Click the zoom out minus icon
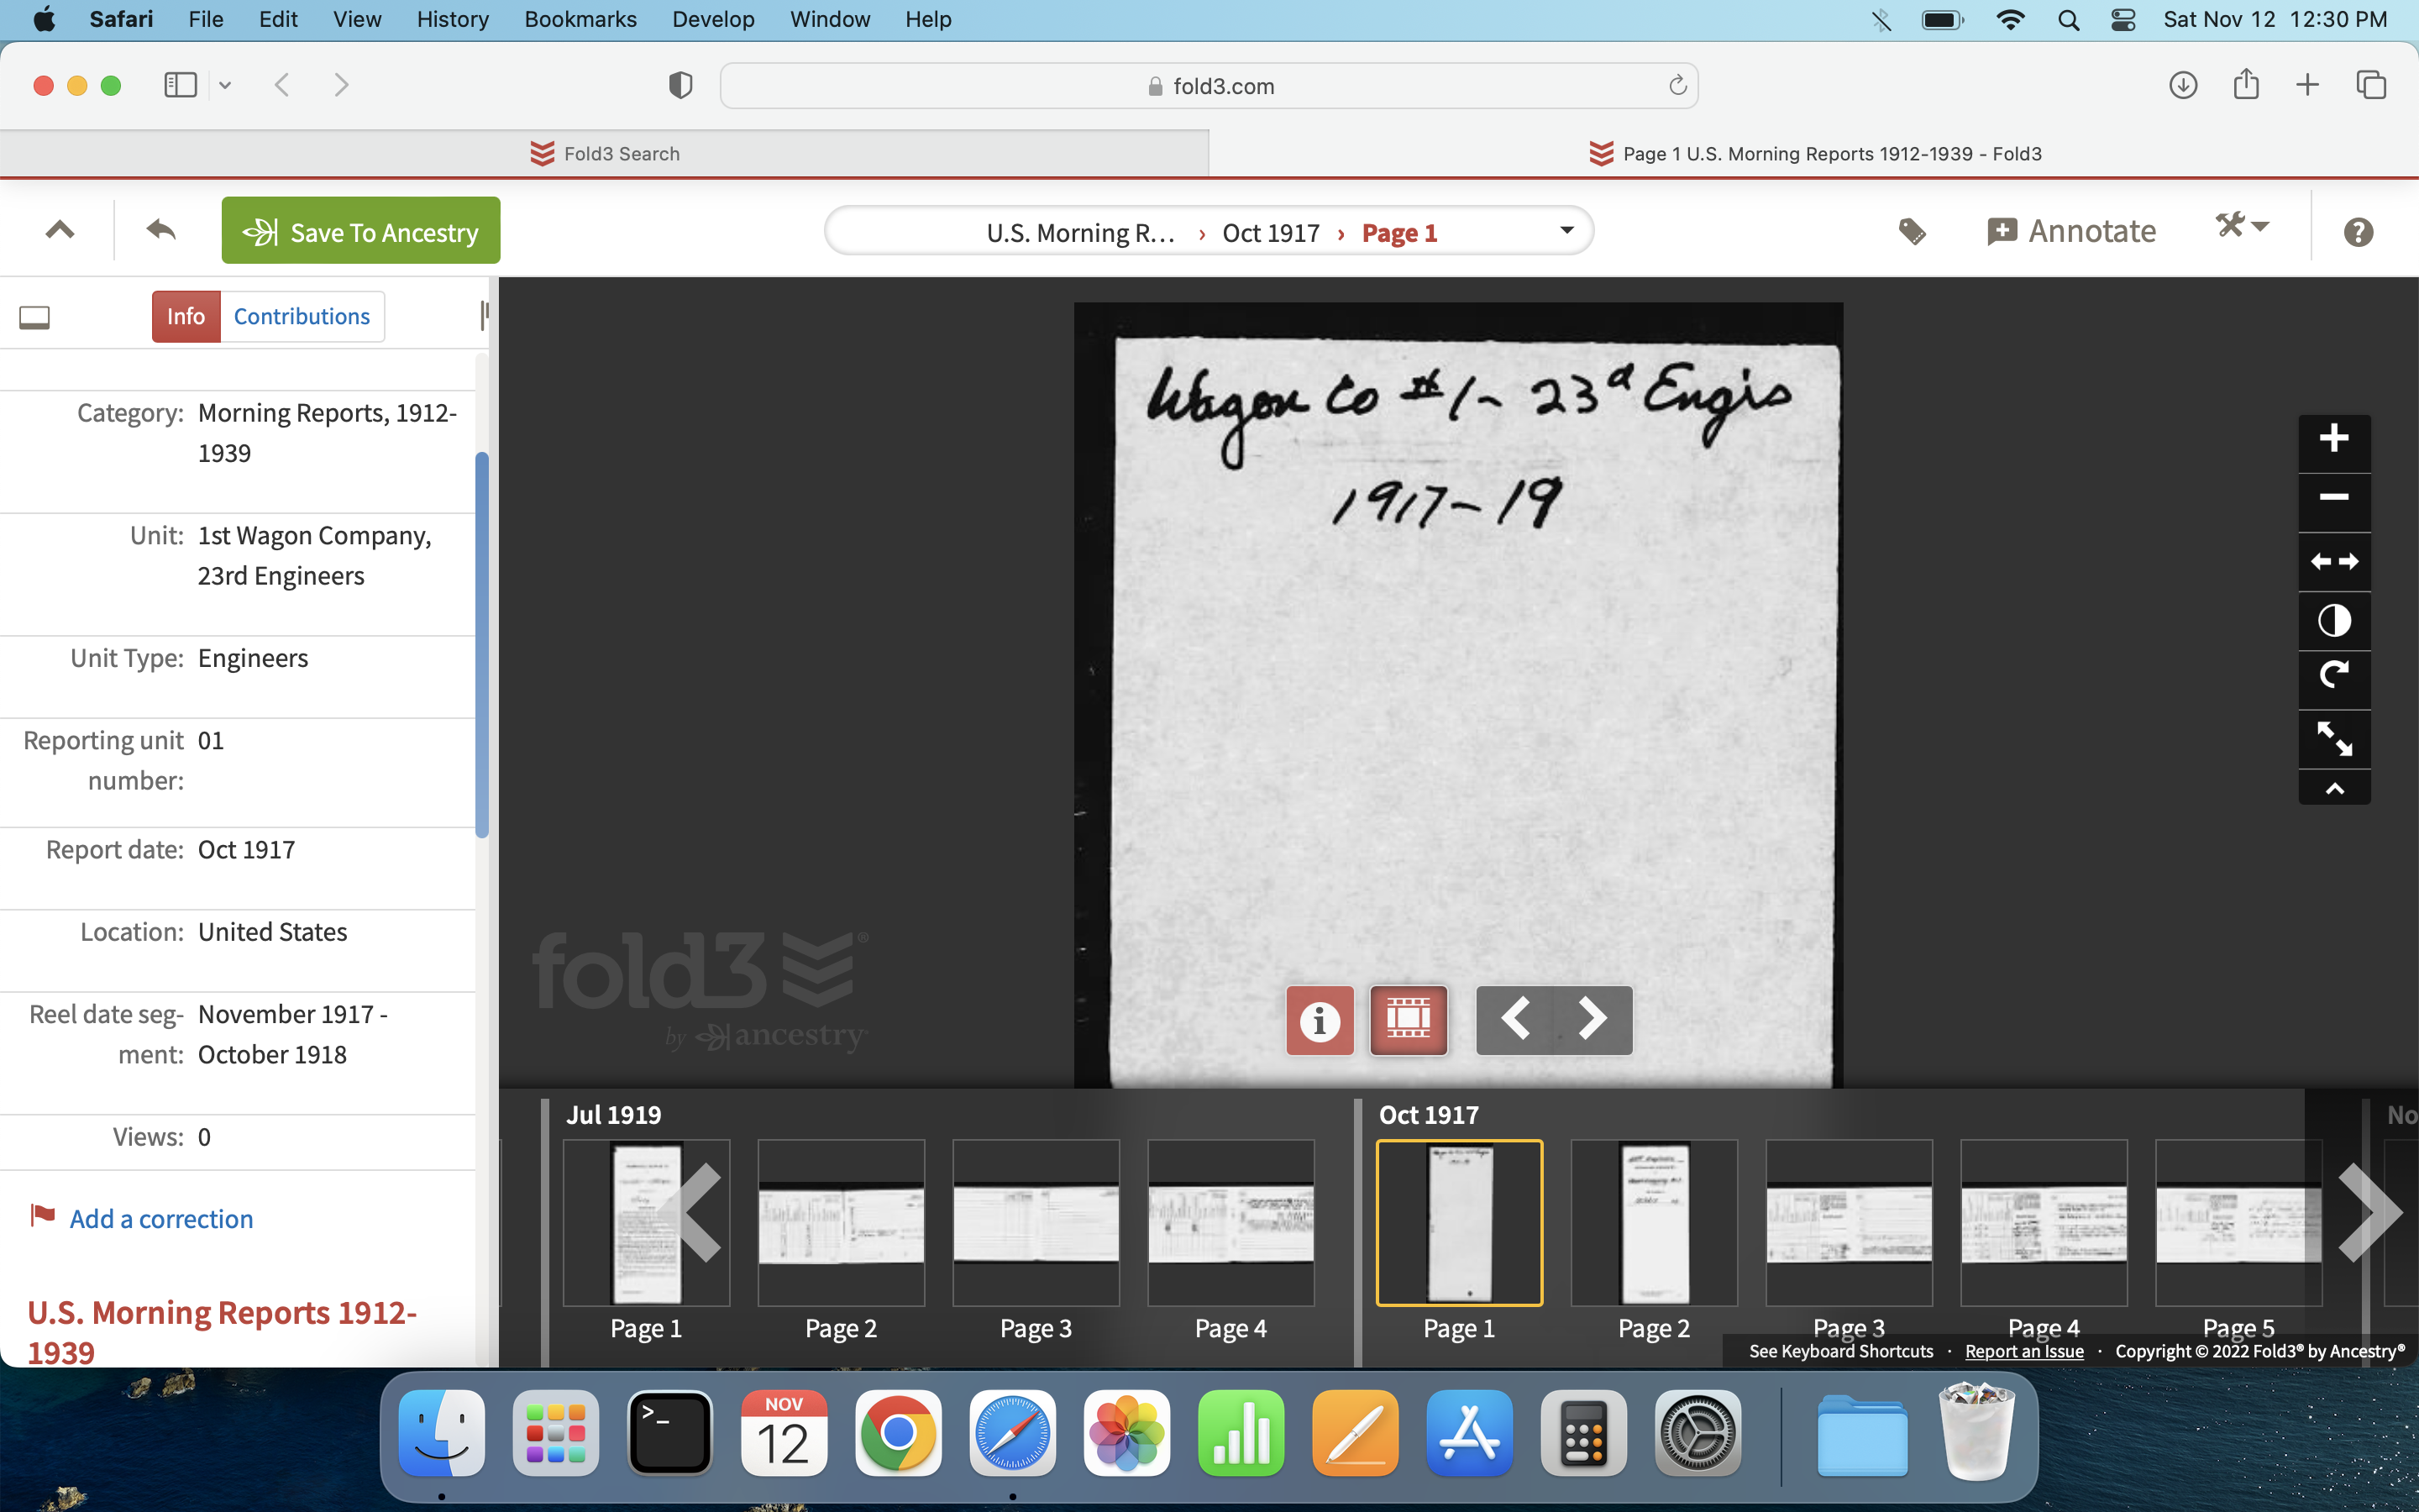Image resolution: width=2419 pixels, height=1512 pixels. click(x=2334, y=497)
